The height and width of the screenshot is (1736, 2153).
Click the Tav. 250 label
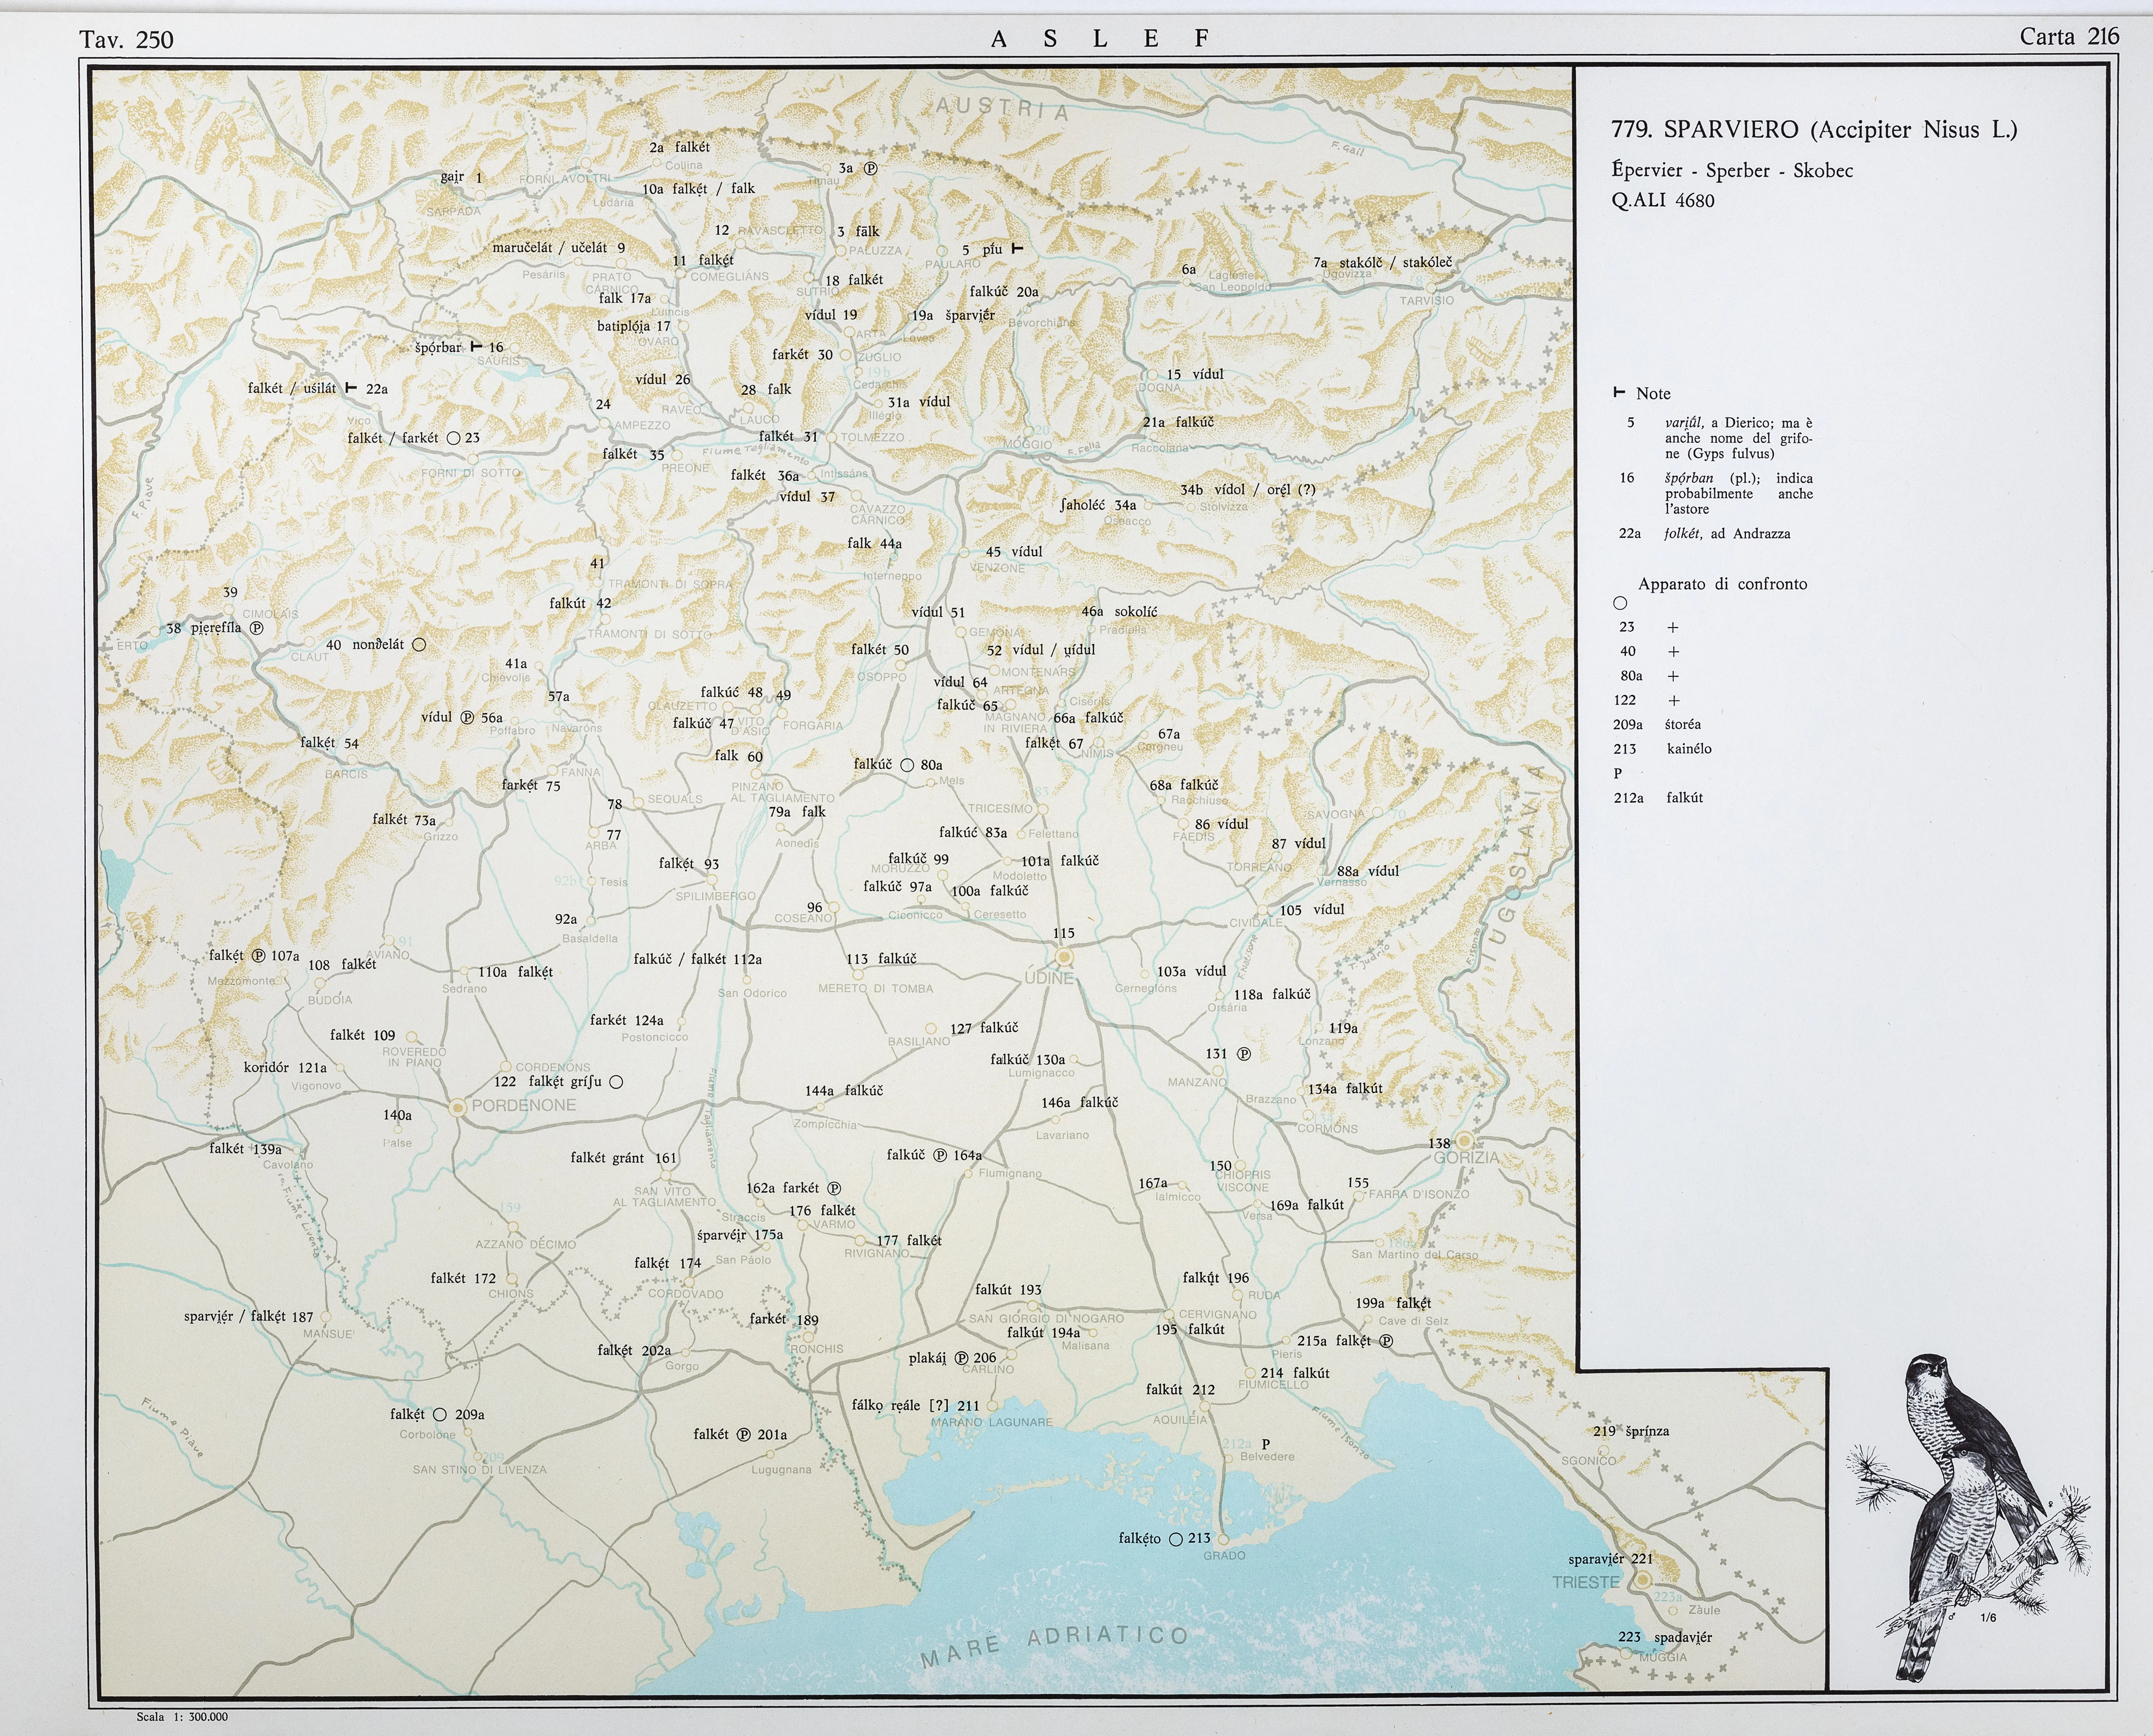(x=126, y=40)
